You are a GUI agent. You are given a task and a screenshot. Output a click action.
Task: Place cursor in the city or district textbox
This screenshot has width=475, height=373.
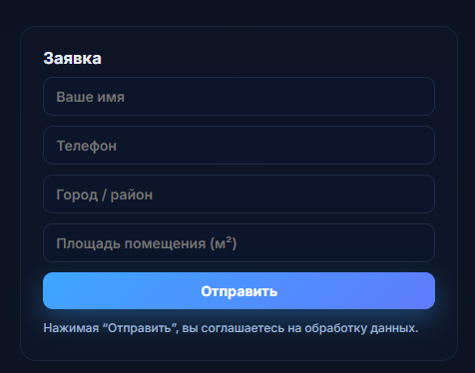click(238, 194)
